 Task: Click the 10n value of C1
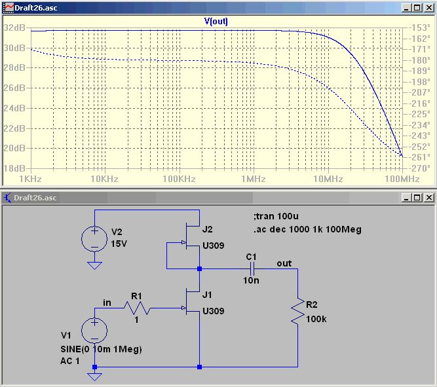(251, 280)
